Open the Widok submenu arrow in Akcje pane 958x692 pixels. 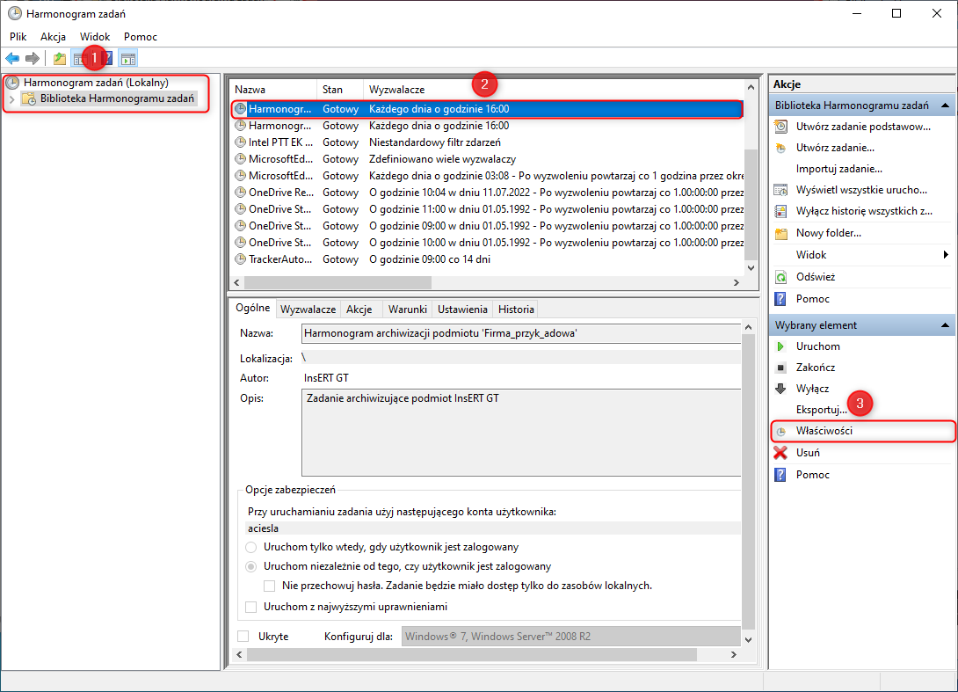(945, 255)
